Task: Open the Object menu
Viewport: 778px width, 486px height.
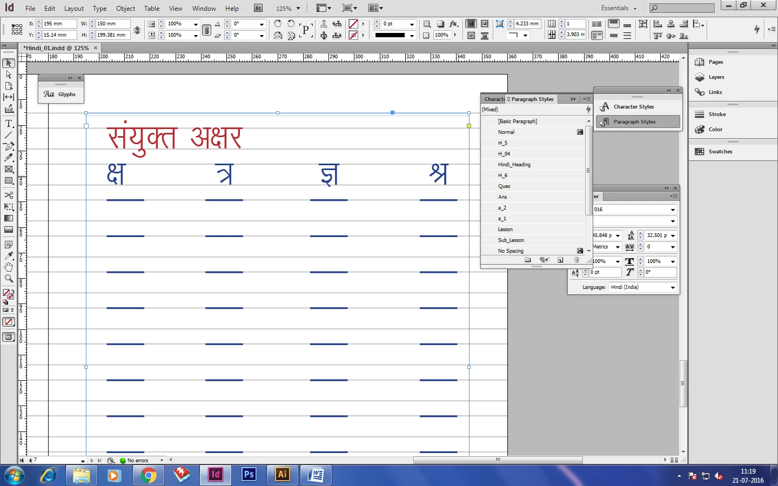Action: pos(125,9)
